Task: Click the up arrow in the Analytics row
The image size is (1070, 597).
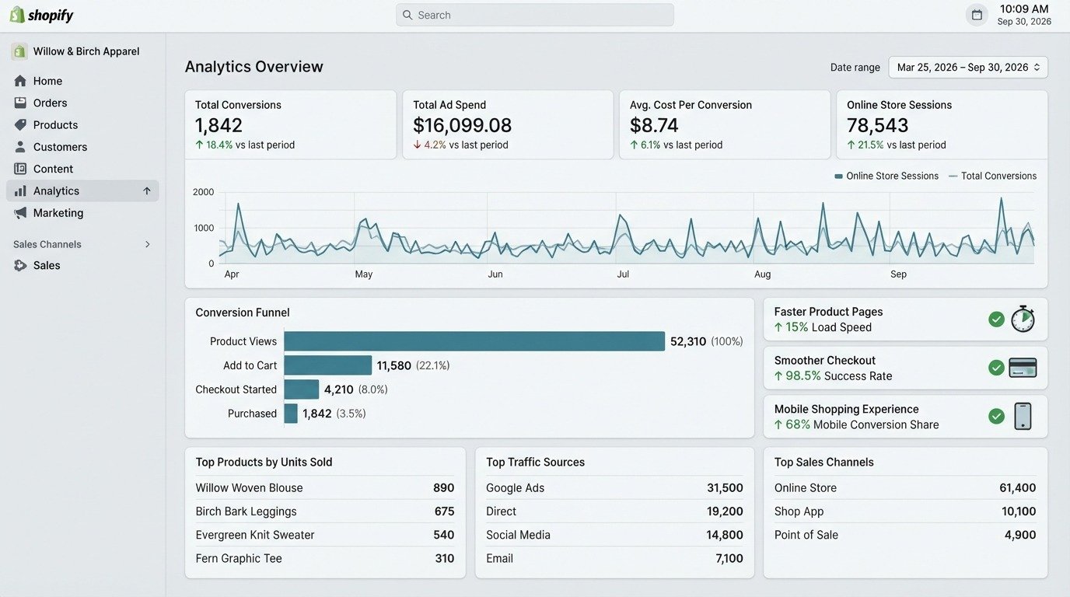Action: pyautogui.click(x=147, y=190)
